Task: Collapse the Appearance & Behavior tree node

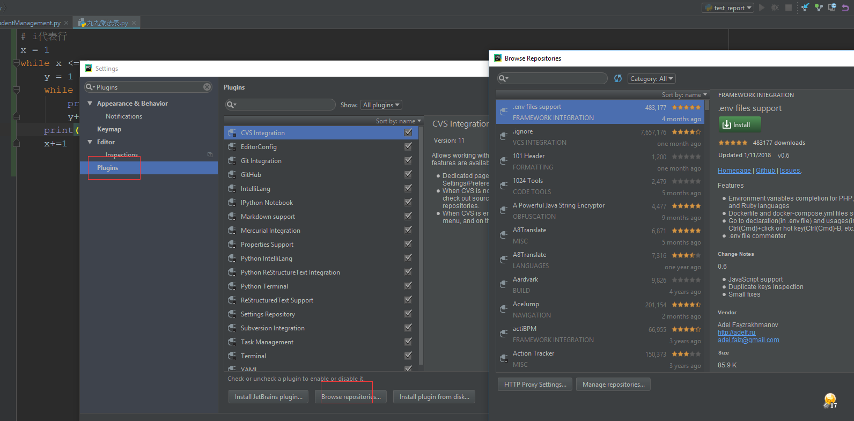Action: point(90,104)
